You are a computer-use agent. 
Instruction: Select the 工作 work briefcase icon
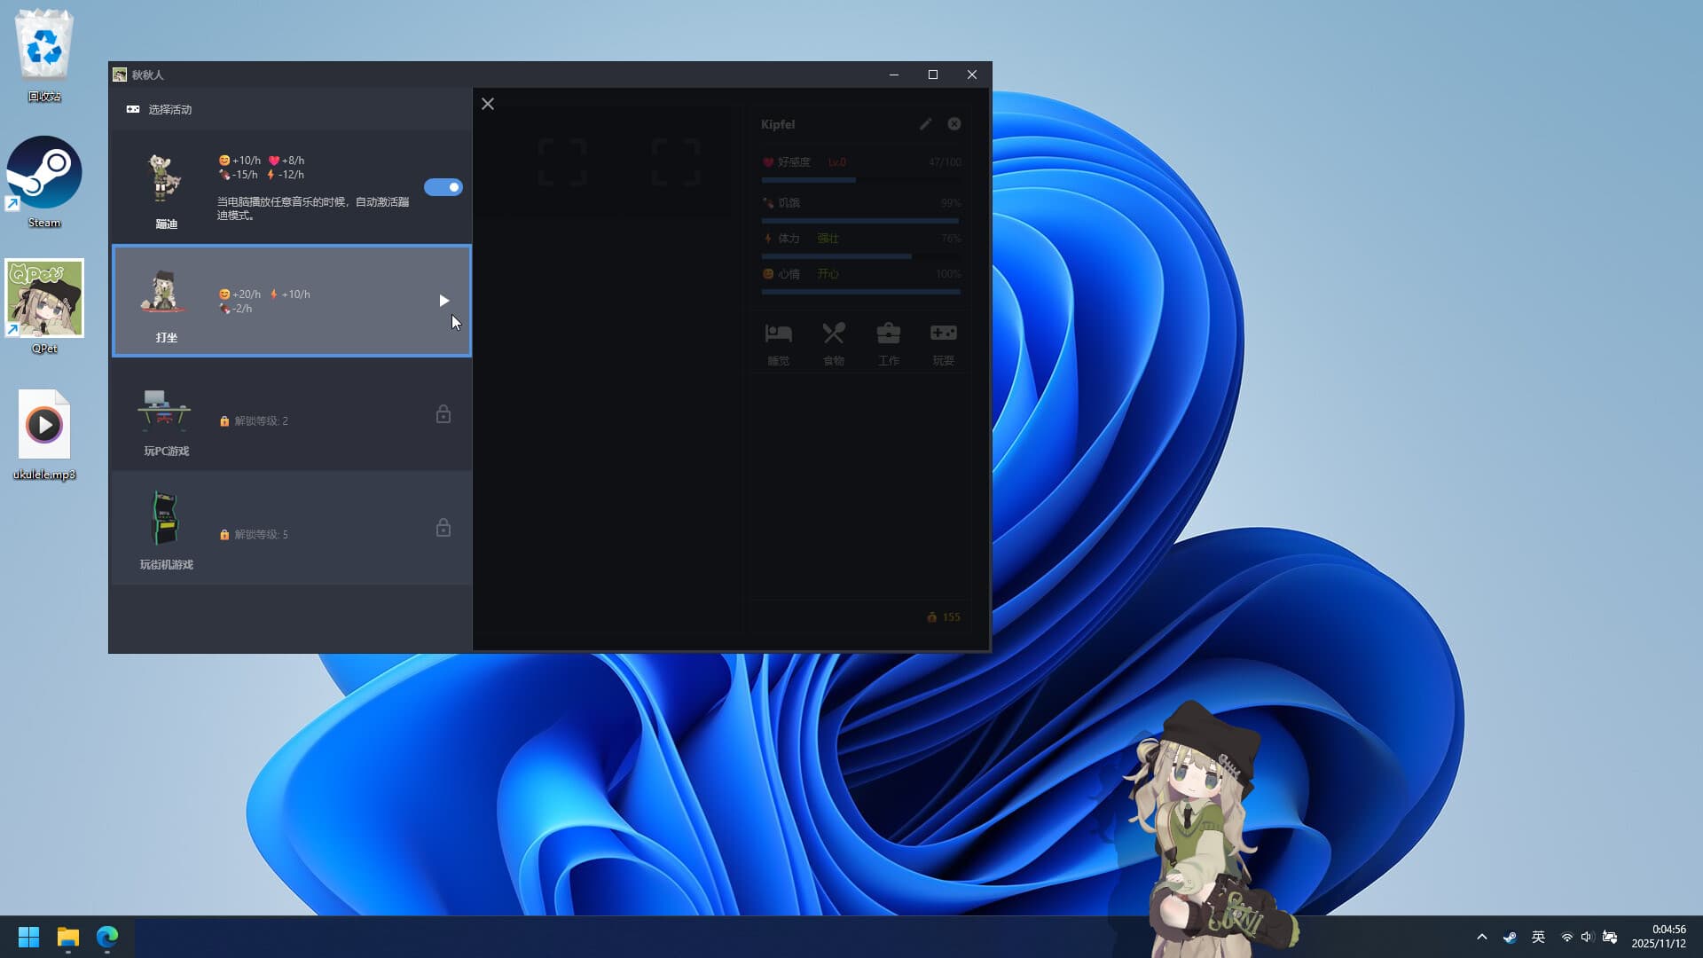[x=889, y=334]
